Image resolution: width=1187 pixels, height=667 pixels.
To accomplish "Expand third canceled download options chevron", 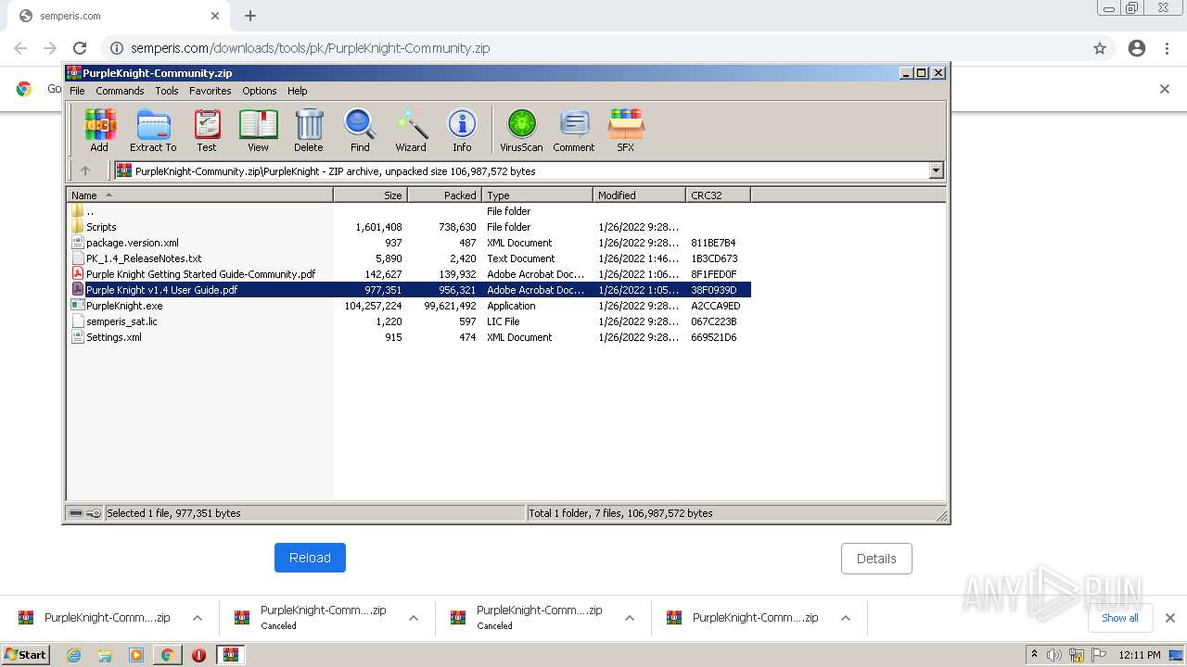I will (630, 618).
